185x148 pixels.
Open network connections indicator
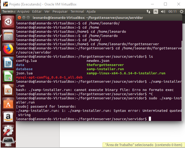coord(148,12)
